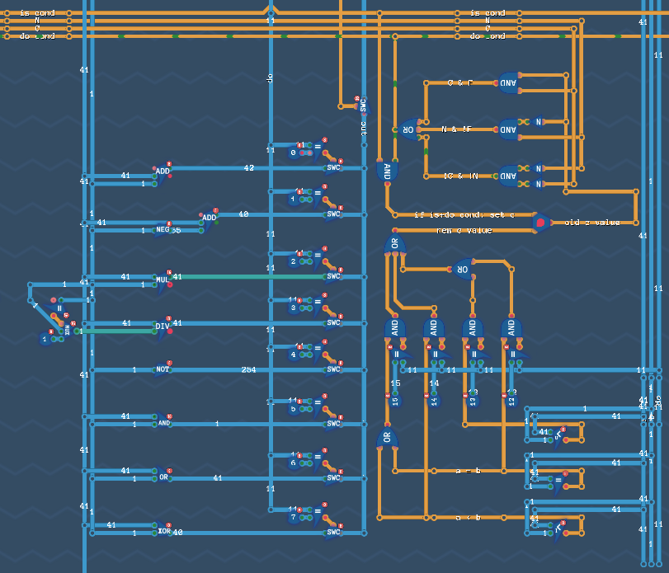Select the sideways OR gate above AND row

point(463,269)
